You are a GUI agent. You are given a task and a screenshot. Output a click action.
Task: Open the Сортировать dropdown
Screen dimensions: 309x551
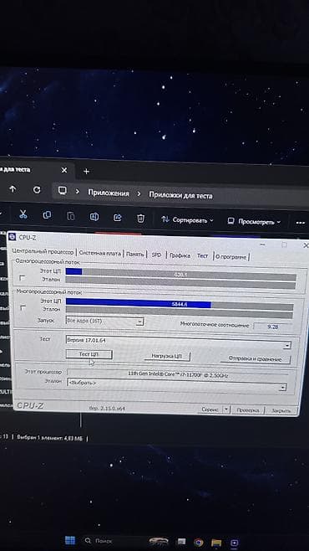[x=187, y=220]
